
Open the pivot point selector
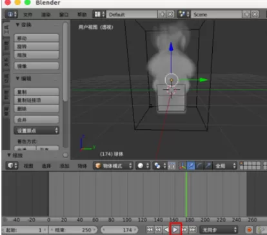click(159, 166)
